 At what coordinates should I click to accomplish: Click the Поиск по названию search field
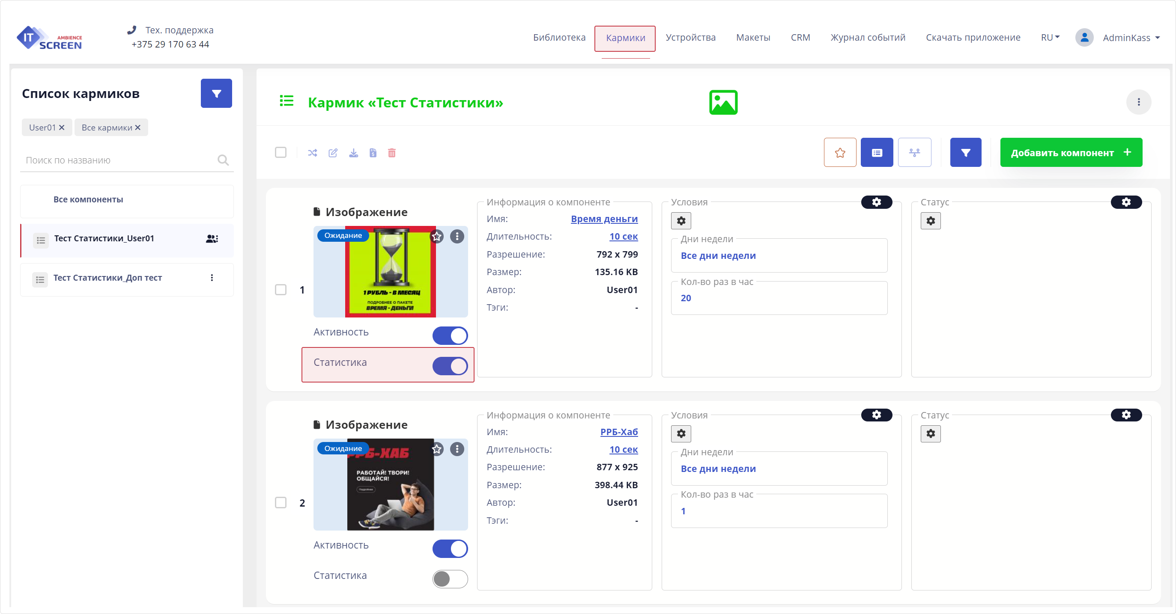point(119,160)
